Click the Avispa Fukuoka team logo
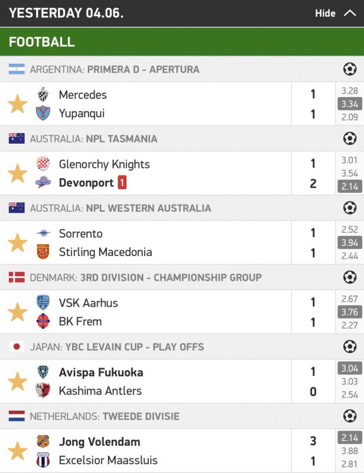The height and width of the screenshot is (473, 364). click(x=43, y=372)
